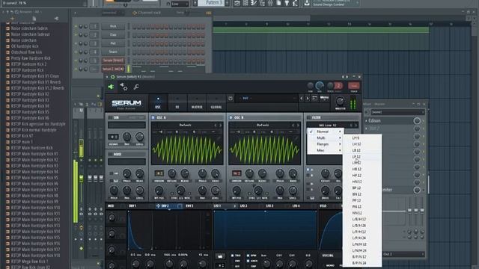The image size is (479, 269).
Task: Open plugin options gear with arrow icon
Action: (123, 87)
